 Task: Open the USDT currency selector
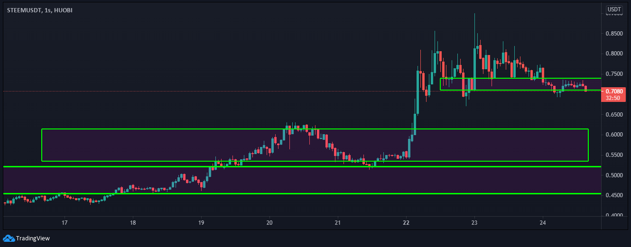point(614,9)
